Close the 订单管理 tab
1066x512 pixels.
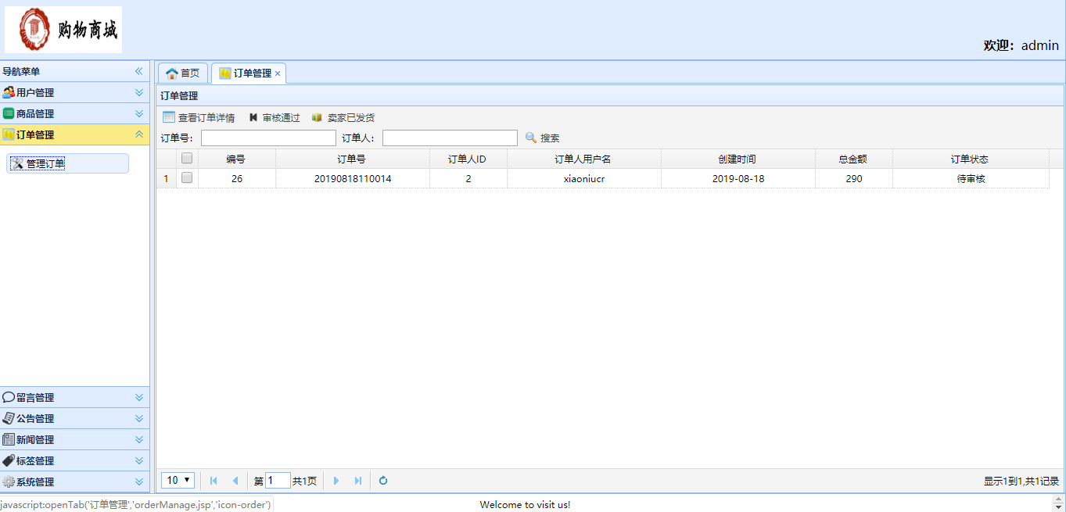pos(278,73)
